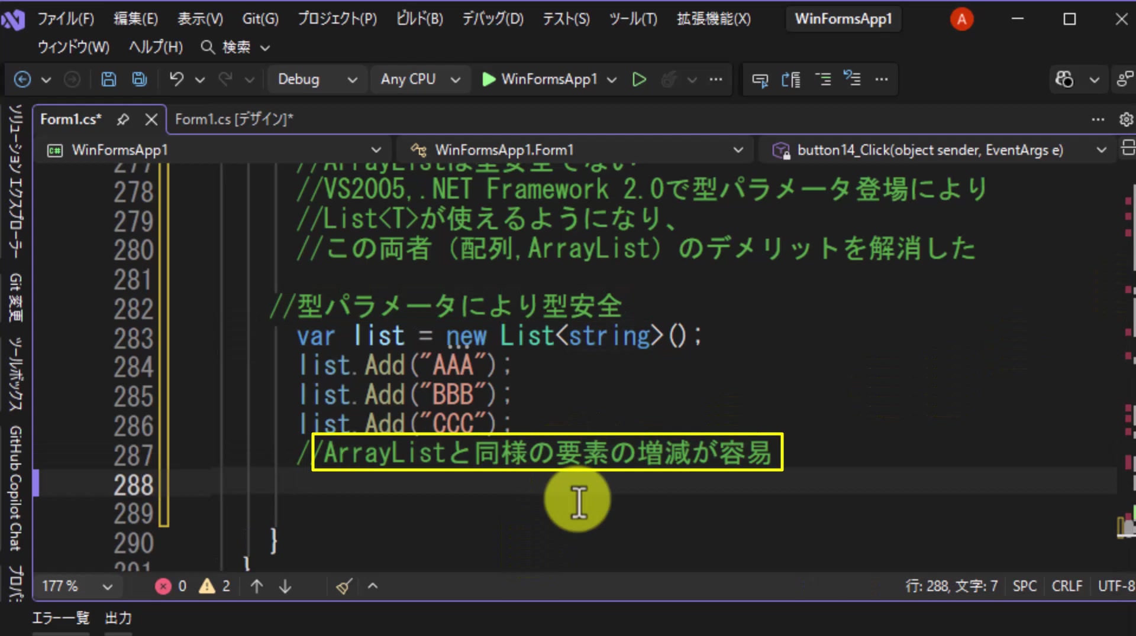Click the red error count indicator
1136x636 pixels.
pyautogui.click(x=171, y=586)
